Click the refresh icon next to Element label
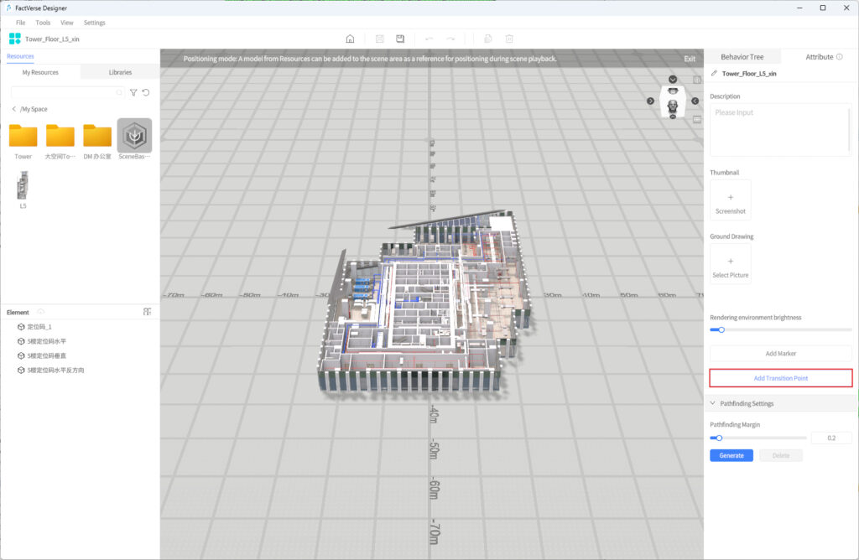 (40, 312)
